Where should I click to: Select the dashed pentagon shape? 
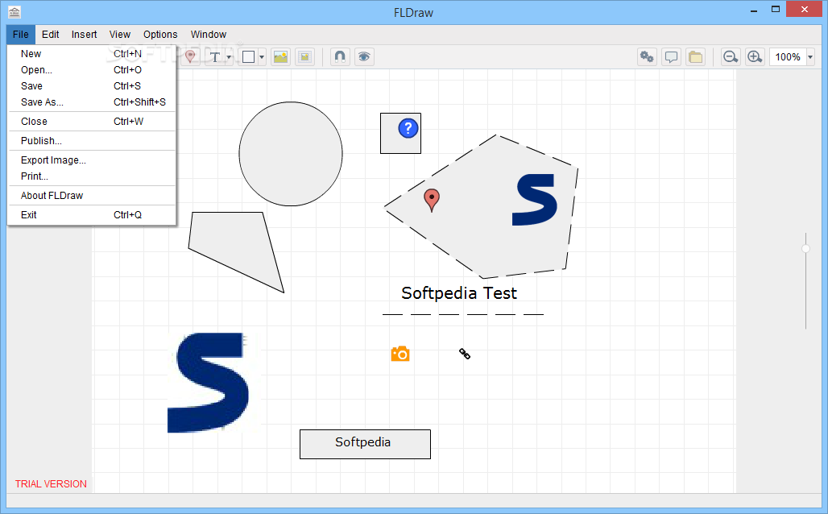click(x=481, y=206)
